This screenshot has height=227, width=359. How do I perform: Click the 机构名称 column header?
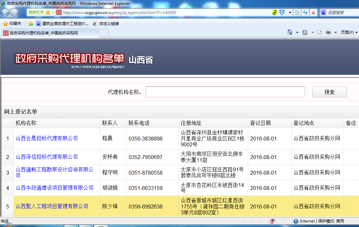26,123
